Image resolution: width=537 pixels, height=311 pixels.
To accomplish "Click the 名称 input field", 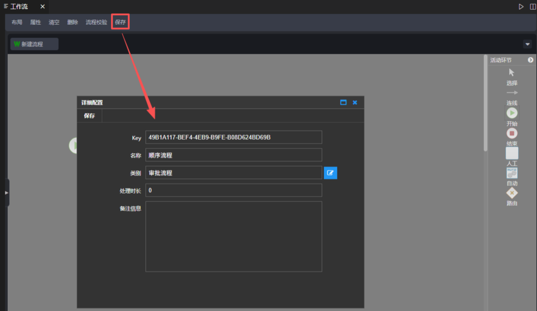I will pos(233,155).
